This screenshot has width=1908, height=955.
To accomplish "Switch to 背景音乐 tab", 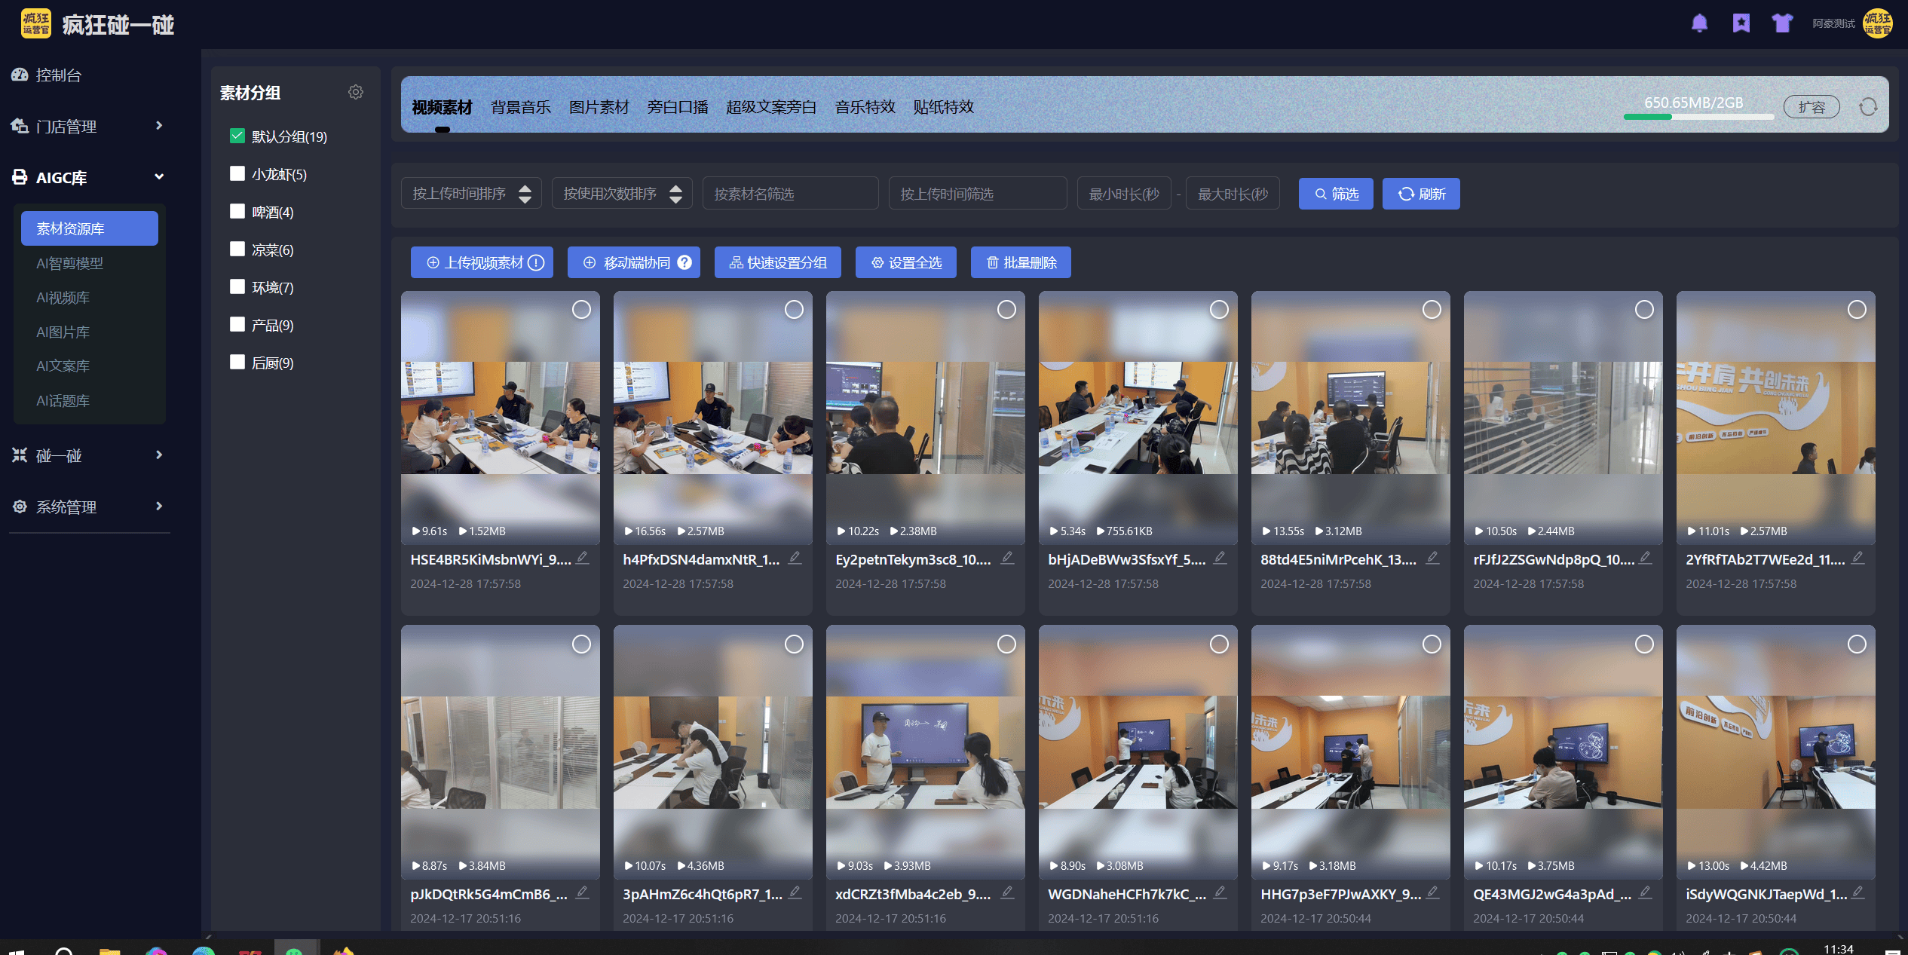I will point(520,107).
